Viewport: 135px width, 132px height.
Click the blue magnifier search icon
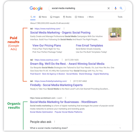coord(121,8)
